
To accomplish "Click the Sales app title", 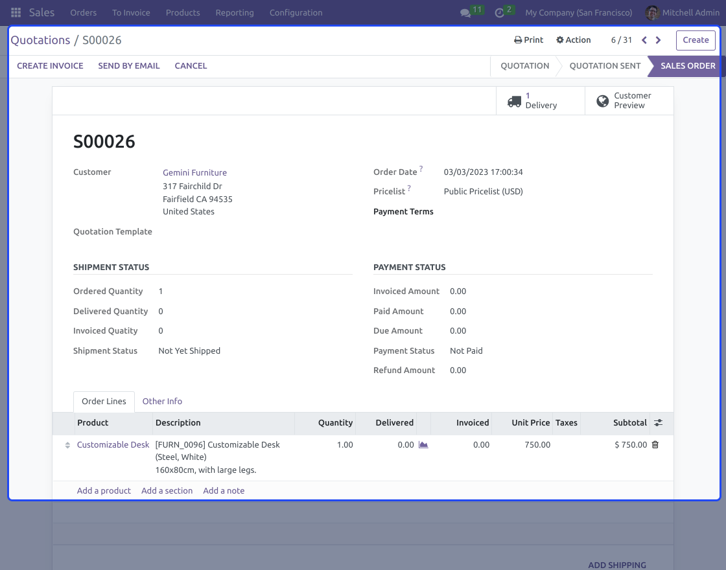I will pos(41,12).
